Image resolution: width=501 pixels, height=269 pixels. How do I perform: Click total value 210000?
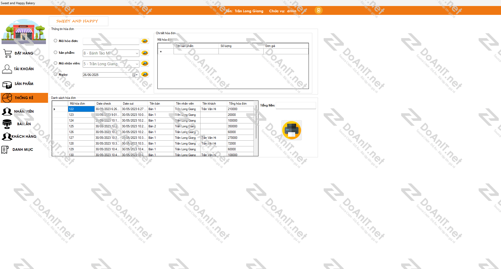(240, 109)
